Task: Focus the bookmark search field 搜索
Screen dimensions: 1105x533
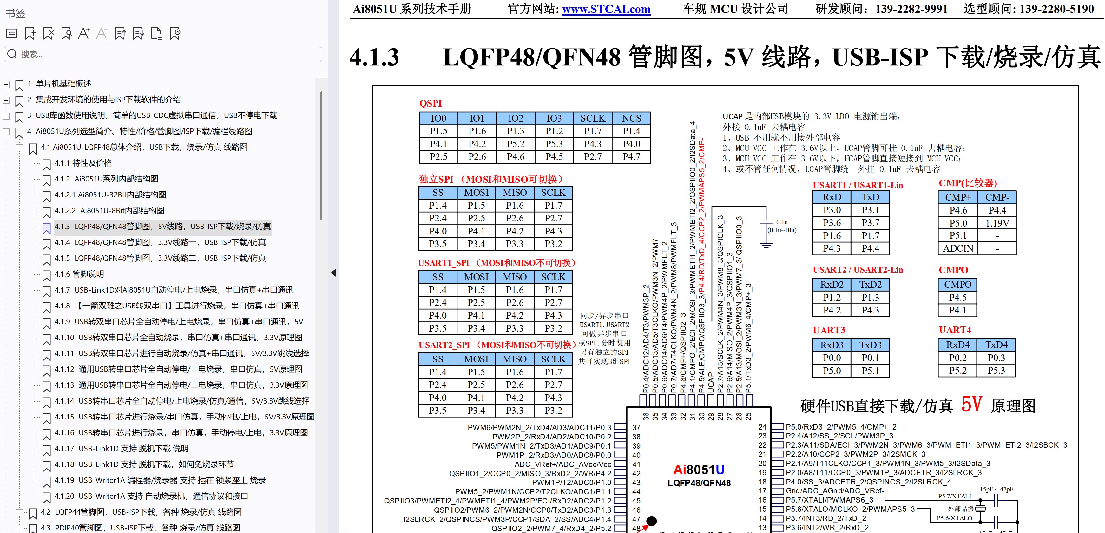Action: point(163,54)
